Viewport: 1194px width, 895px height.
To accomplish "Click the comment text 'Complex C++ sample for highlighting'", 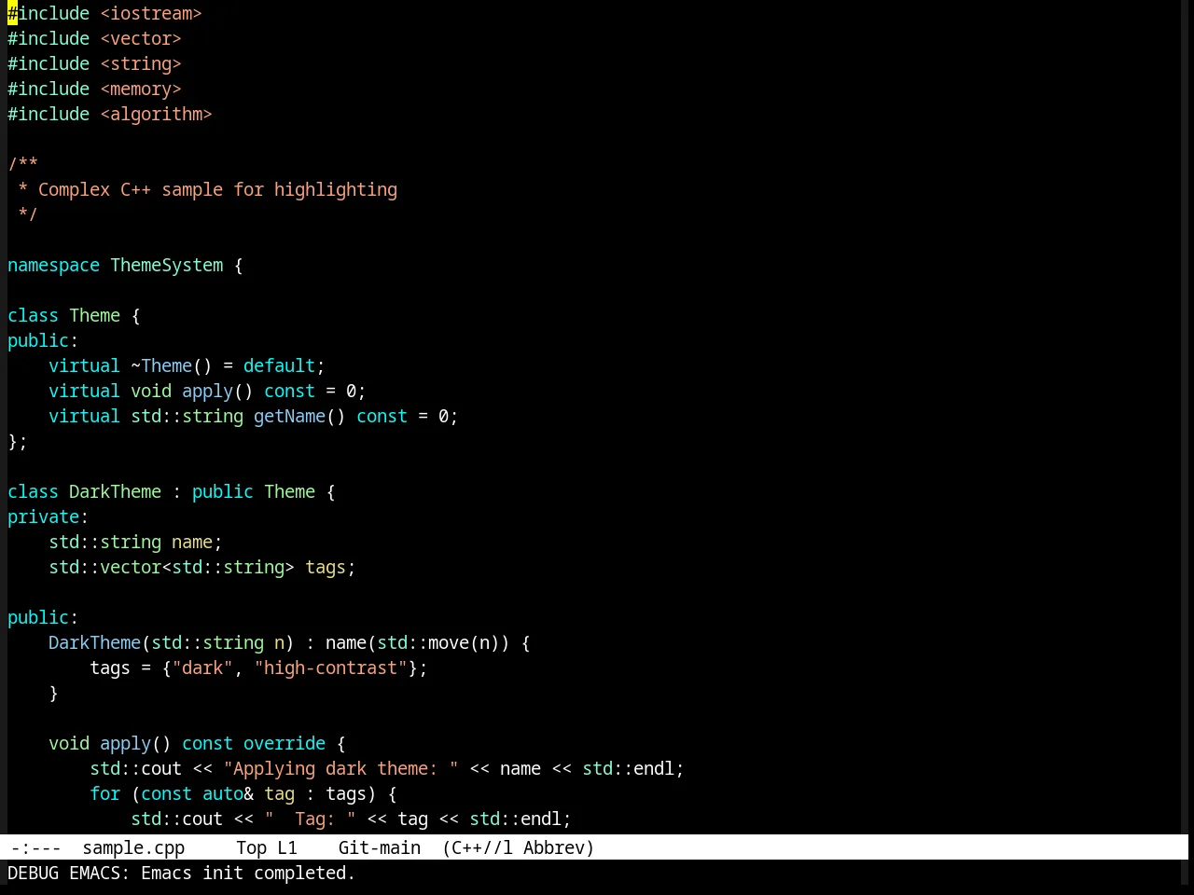I will (x=217, y=189).
